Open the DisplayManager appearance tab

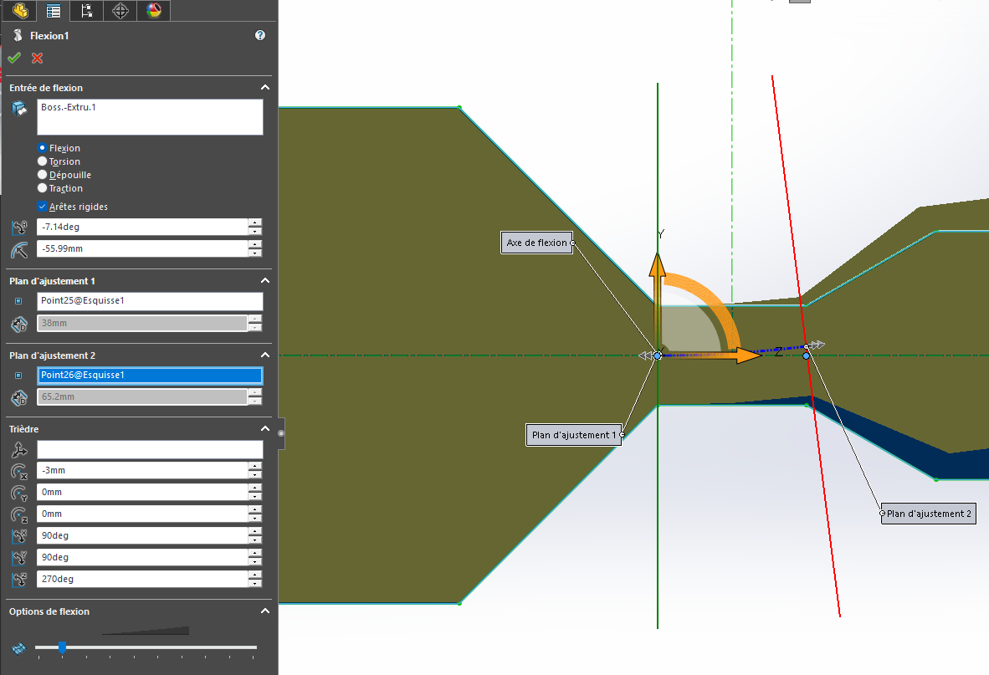tap(154, 10)
